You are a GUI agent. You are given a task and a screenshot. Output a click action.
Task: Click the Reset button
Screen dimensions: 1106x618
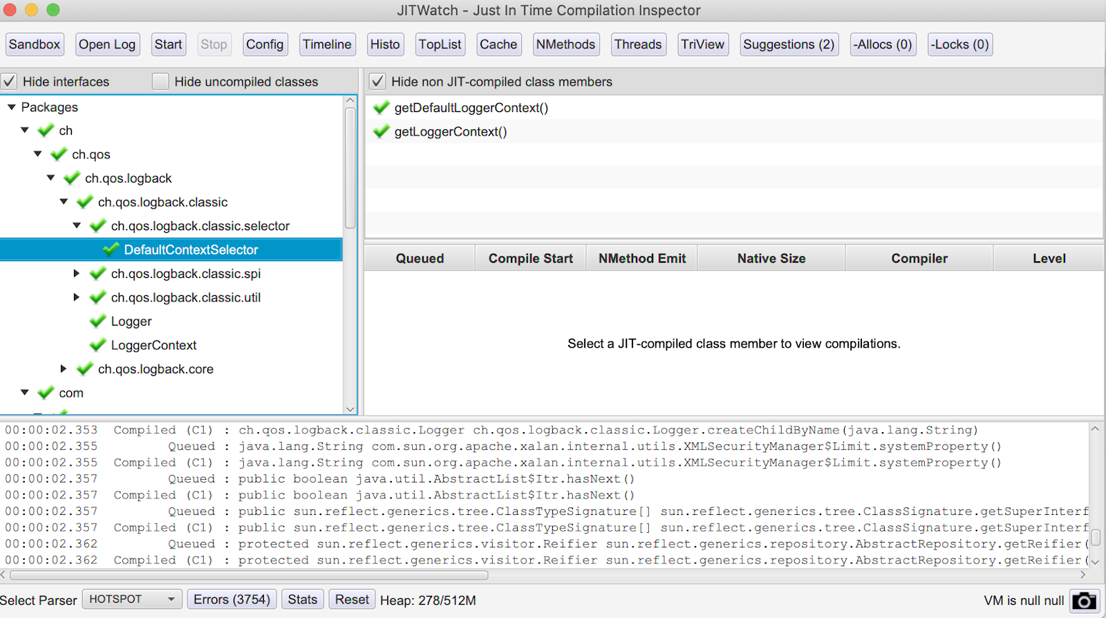tap(352, 599)
